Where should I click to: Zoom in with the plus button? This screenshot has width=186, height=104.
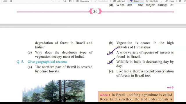coord(59,1)
